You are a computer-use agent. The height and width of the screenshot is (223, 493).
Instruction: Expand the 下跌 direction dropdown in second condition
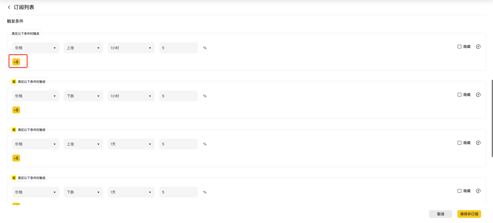[83, 96]
